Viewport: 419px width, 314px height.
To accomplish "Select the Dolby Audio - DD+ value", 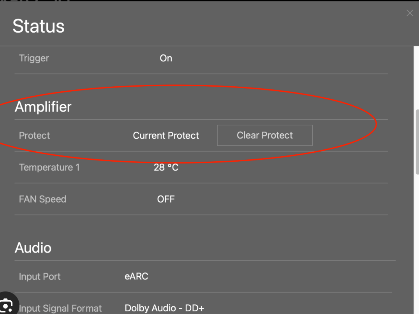I will pyautogui.click(x=164, y=308).
